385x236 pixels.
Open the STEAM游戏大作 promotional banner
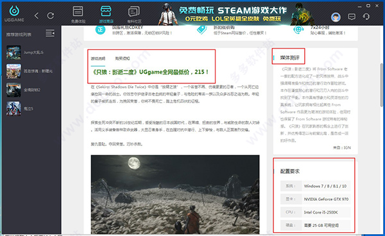(235, 13)
